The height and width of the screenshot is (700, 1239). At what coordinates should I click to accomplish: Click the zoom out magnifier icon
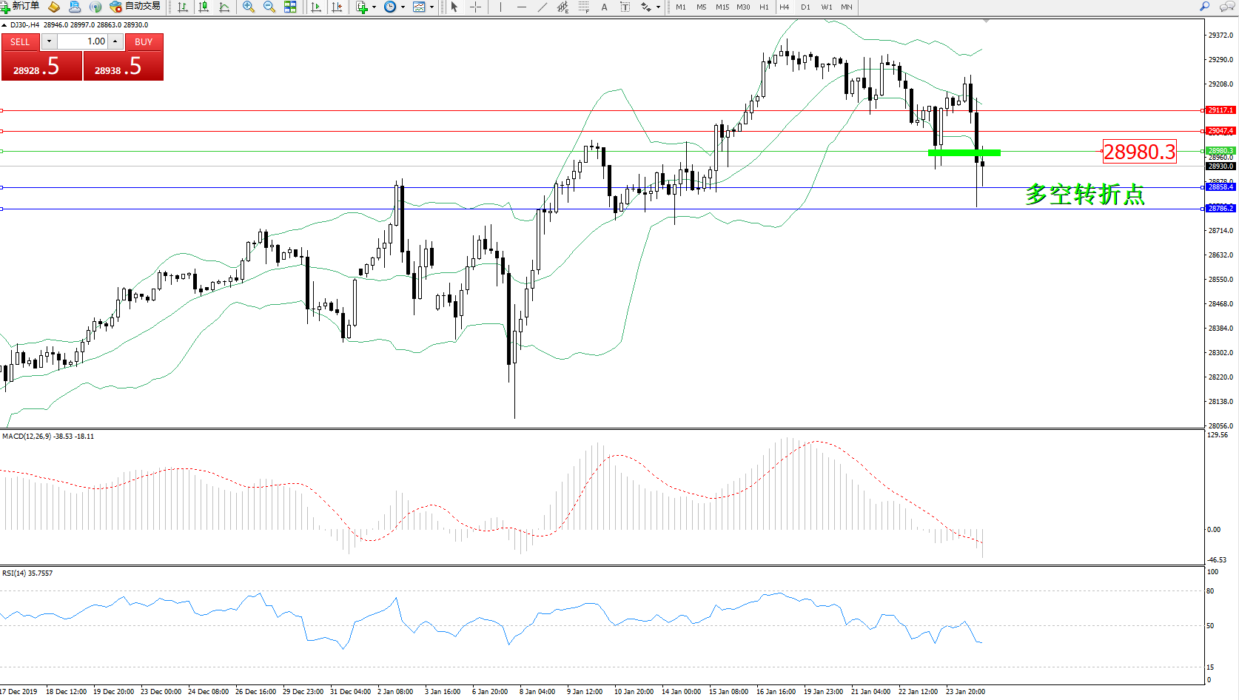pyautogui.click(x=269, y=7)
